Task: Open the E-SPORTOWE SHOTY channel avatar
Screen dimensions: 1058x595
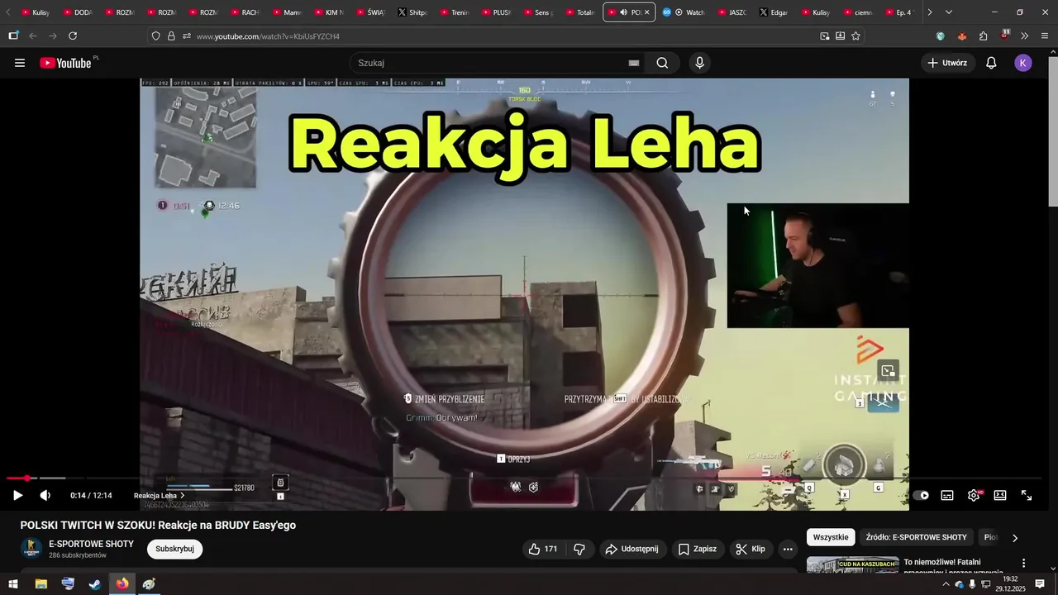Action: 31,549
